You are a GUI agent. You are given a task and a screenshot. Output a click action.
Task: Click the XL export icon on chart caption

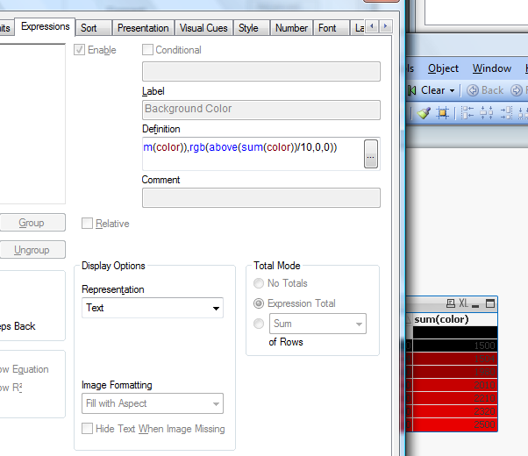(x=463, y=303)
